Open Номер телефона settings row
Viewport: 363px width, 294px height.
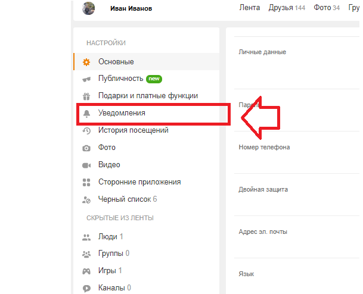point(264,147)
